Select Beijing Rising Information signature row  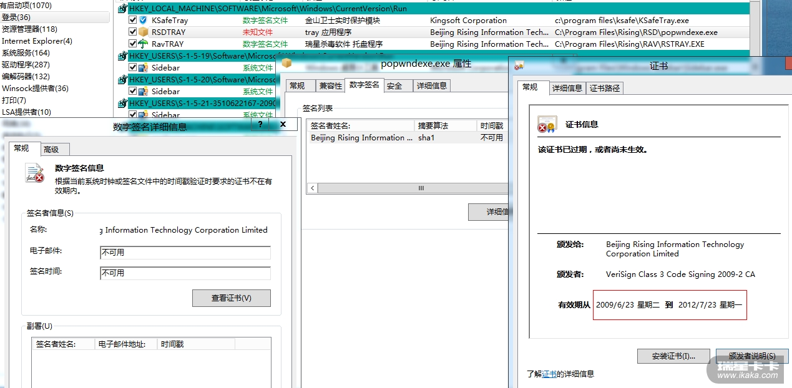tap(408, 138)
